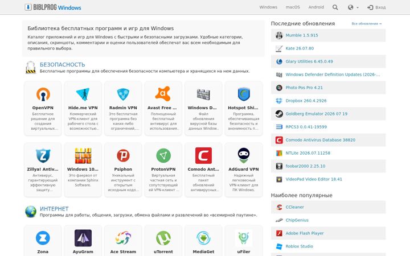Open the Zona app icon
Screen dimensions: 410x256
click(43, 238)
